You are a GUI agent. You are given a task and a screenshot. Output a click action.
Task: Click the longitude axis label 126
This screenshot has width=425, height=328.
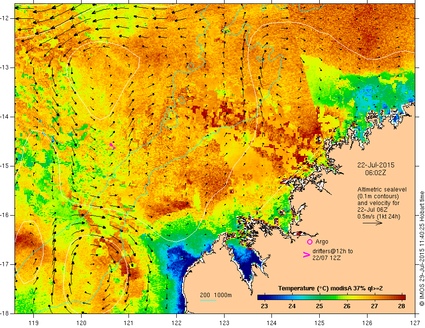pyautogui.click(x=367, y=323)
